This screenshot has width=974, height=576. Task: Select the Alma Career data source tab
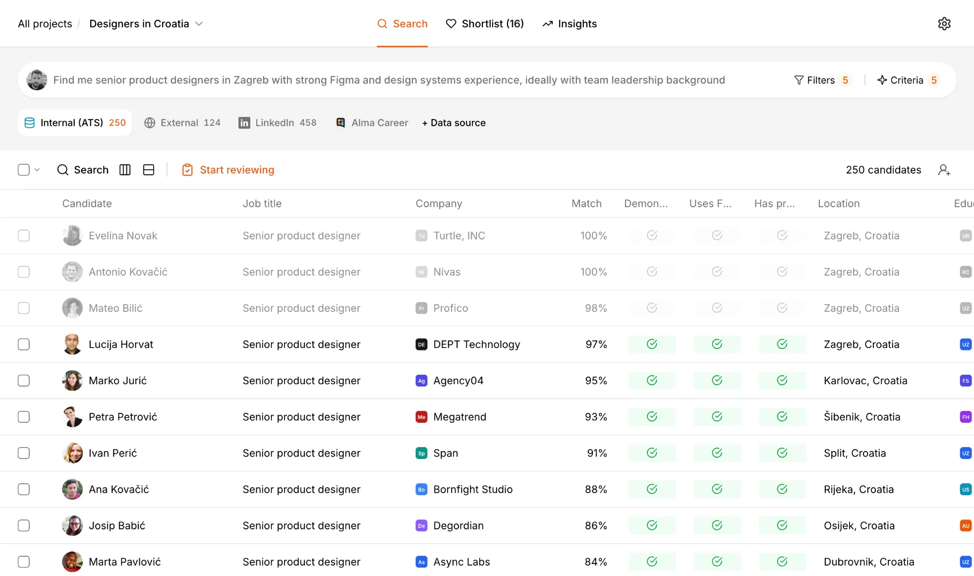(372, 122)
